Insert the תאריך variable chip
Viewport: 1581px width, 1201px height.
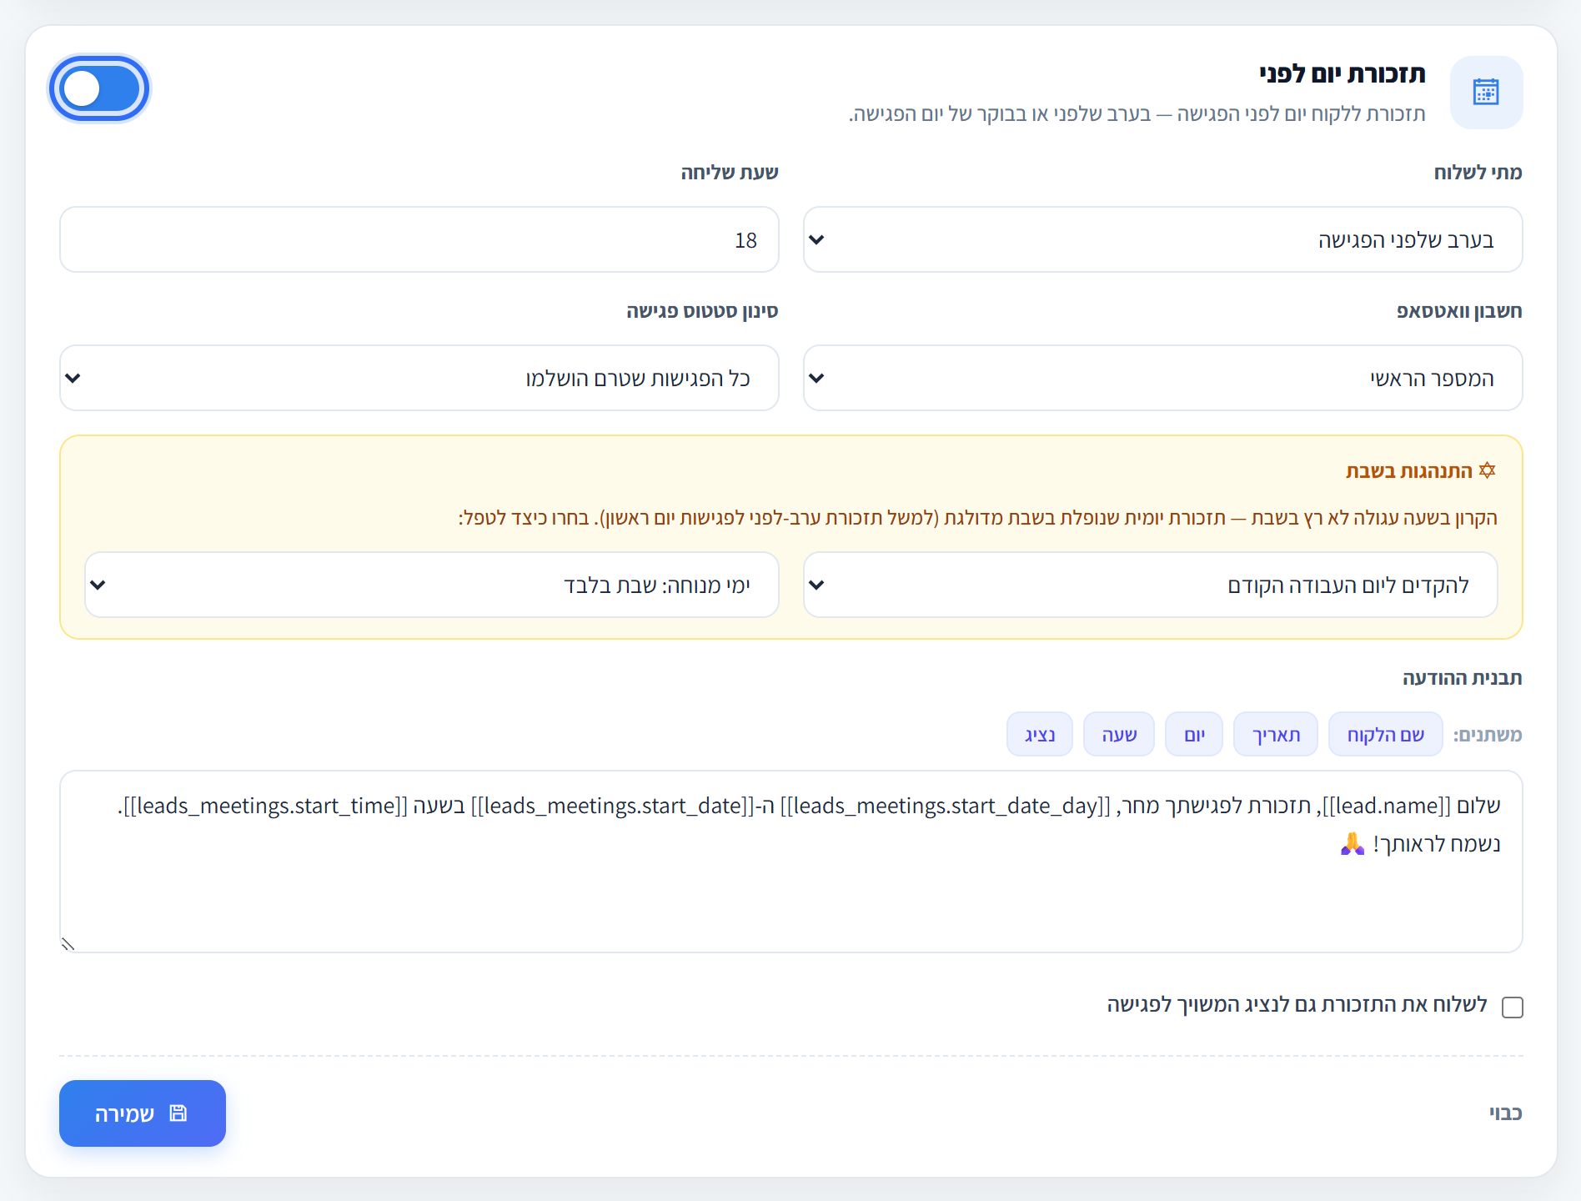pyautogui.click(x=1276, y=734)
